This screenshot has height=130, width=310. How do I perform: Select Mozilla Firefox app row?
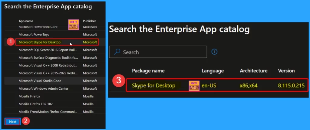tap(55, 96)
